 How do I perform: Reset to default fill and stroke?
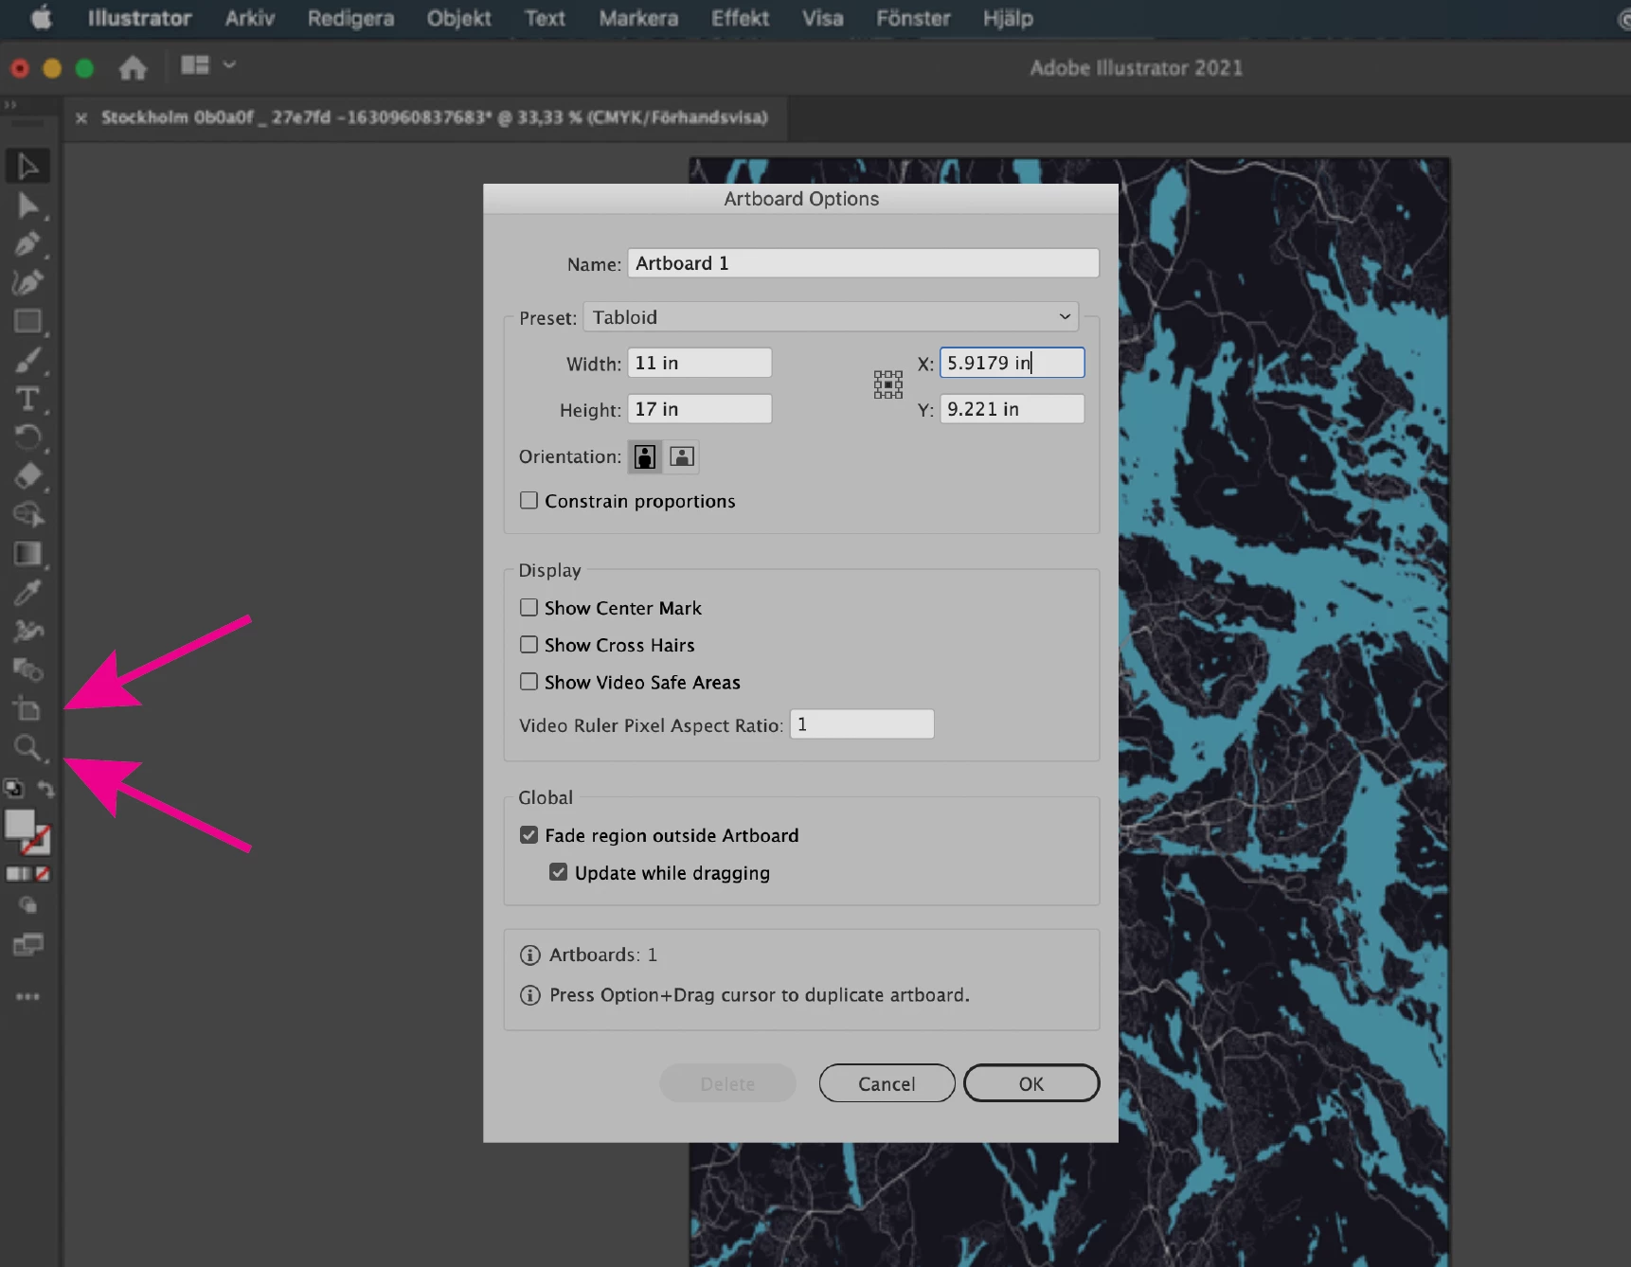[x=13, y=788]
